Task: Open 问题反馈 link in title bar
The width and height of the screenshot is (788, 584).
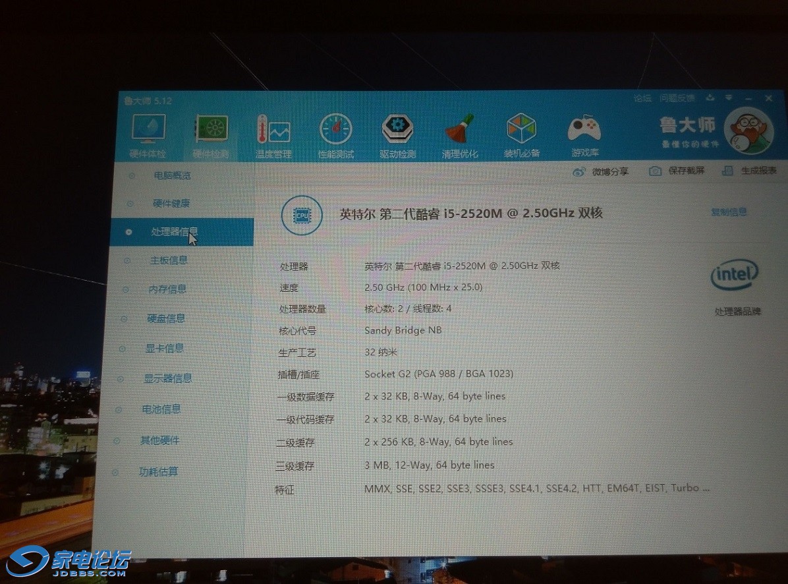Action: 677,98
